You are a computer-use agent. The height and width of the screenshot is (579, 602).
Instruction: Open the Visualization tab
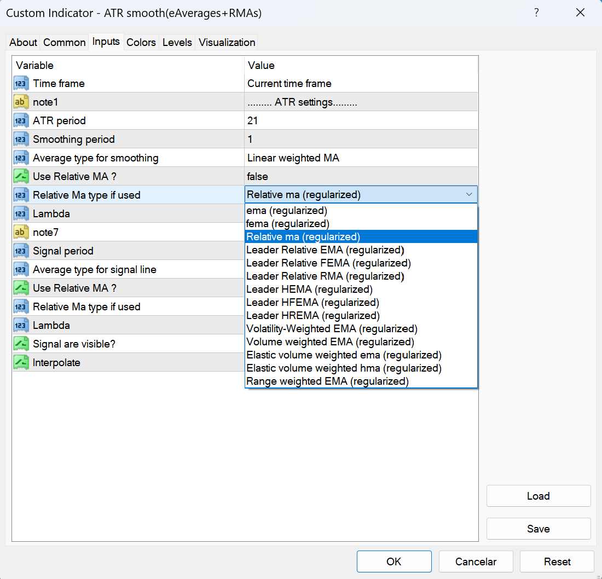(x=227, y=43)
